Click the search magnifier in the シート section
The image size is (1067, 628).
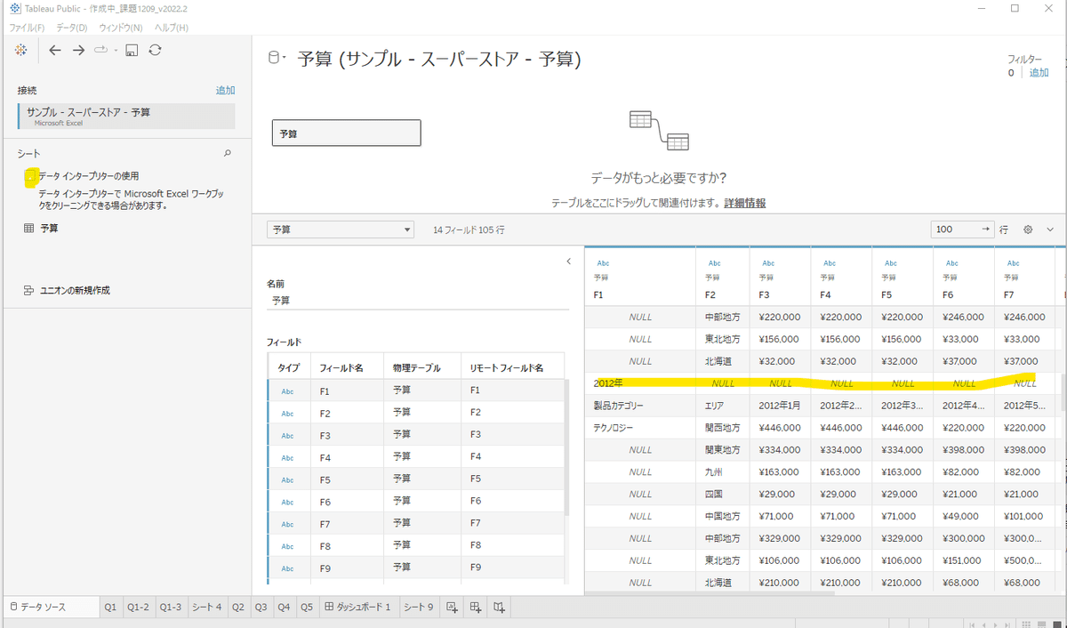click(227, 154)
